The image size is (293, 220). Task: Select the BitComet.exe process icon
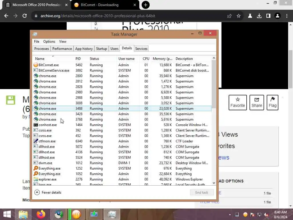tap(36, 65)
